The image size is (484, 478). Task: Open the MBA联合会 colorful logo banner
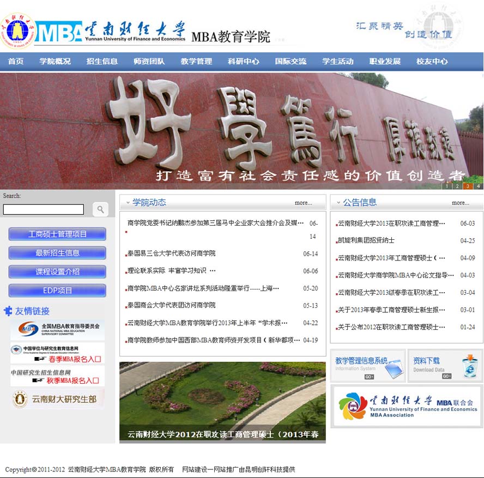pos(407,406)
